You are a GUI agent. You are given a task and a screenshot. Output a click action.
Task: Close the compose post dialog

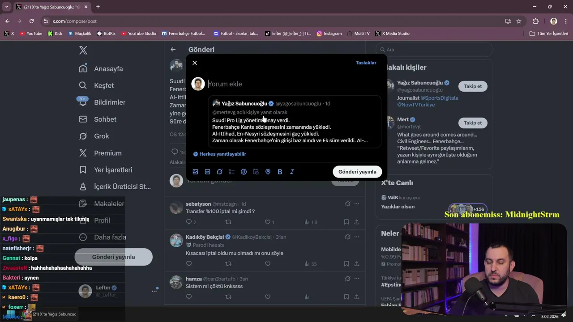(195, 63)
